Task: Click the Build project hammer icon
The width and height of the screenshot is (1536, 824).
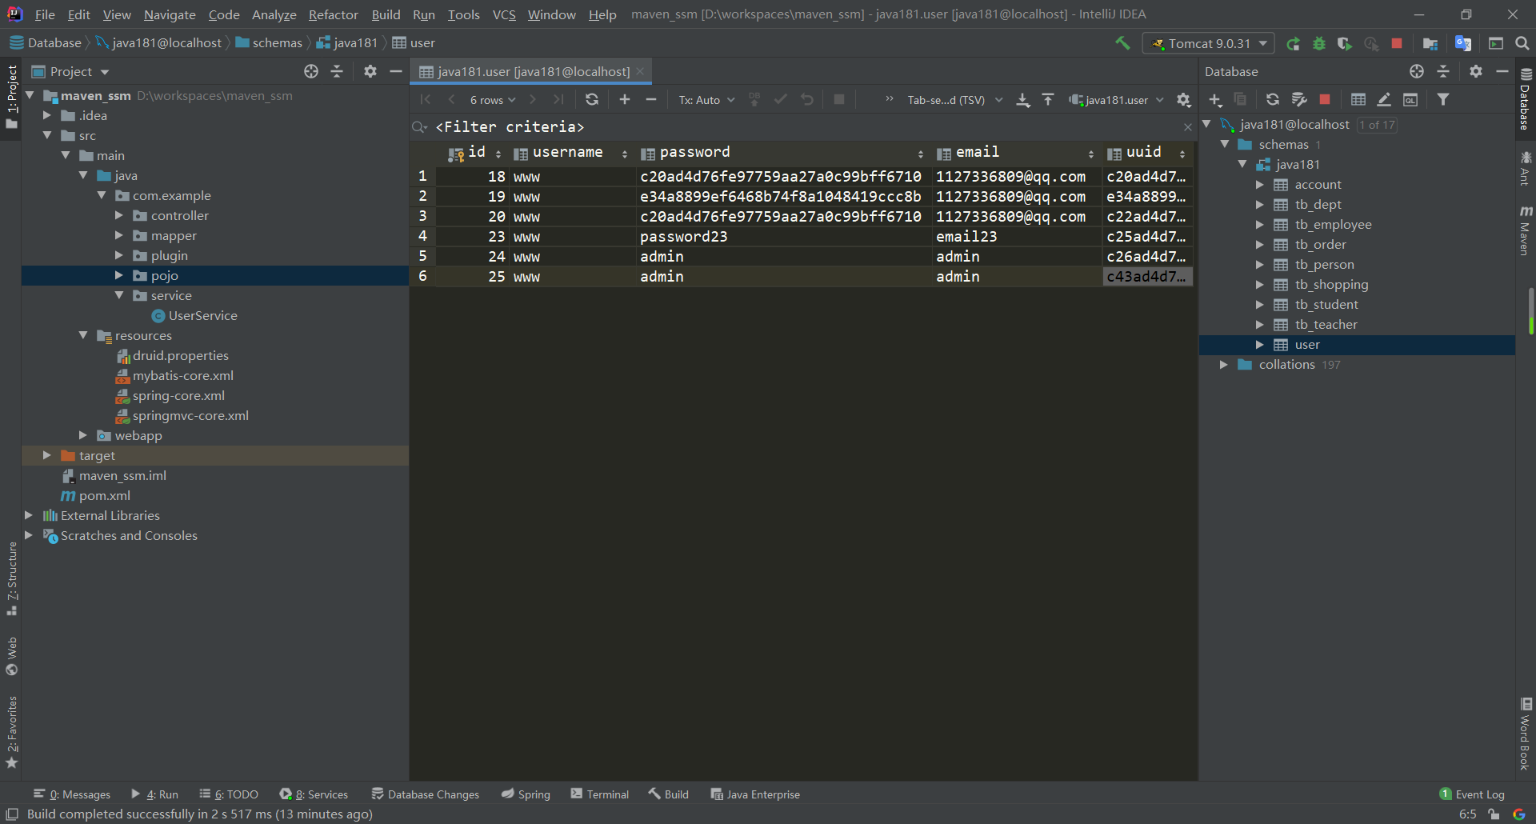Action: coord(1122,43)
